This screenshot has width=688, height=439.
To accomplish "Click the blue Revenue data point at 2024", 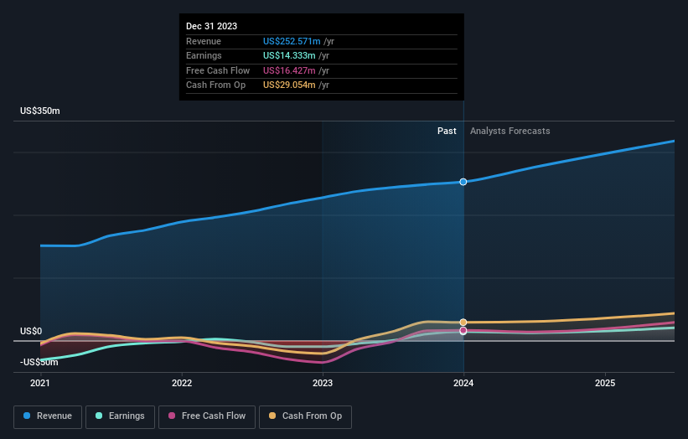I will (463, 182).
